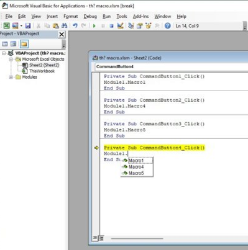Open the Help question mark icon
The height and width of the screenshot is (250, 248).
coord(167,25)
